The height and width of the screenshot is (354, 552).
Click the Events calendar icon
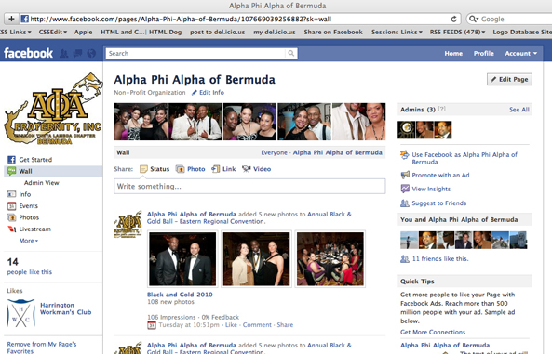click(11, 206)
